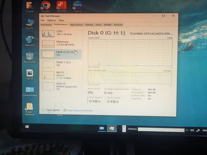Switch to the Users tab
Image resolution: width=207 pixels, height=155 pixels.
pyautogui.click(x=98, y=25)
